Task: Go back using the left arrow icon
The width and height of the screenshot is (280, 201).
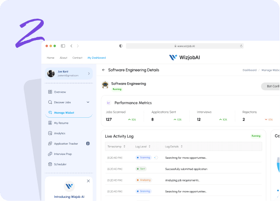Action: (104, 70)
